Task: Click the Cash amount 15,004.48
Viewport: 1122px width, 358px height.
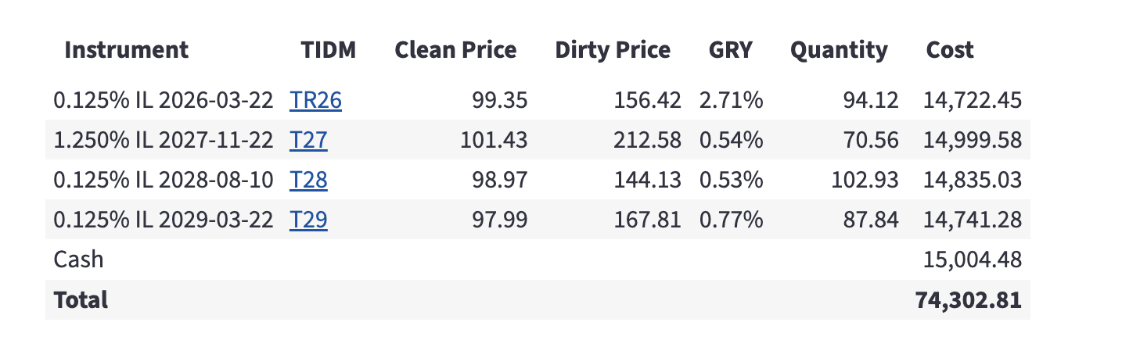Action: tap(973, 260)
